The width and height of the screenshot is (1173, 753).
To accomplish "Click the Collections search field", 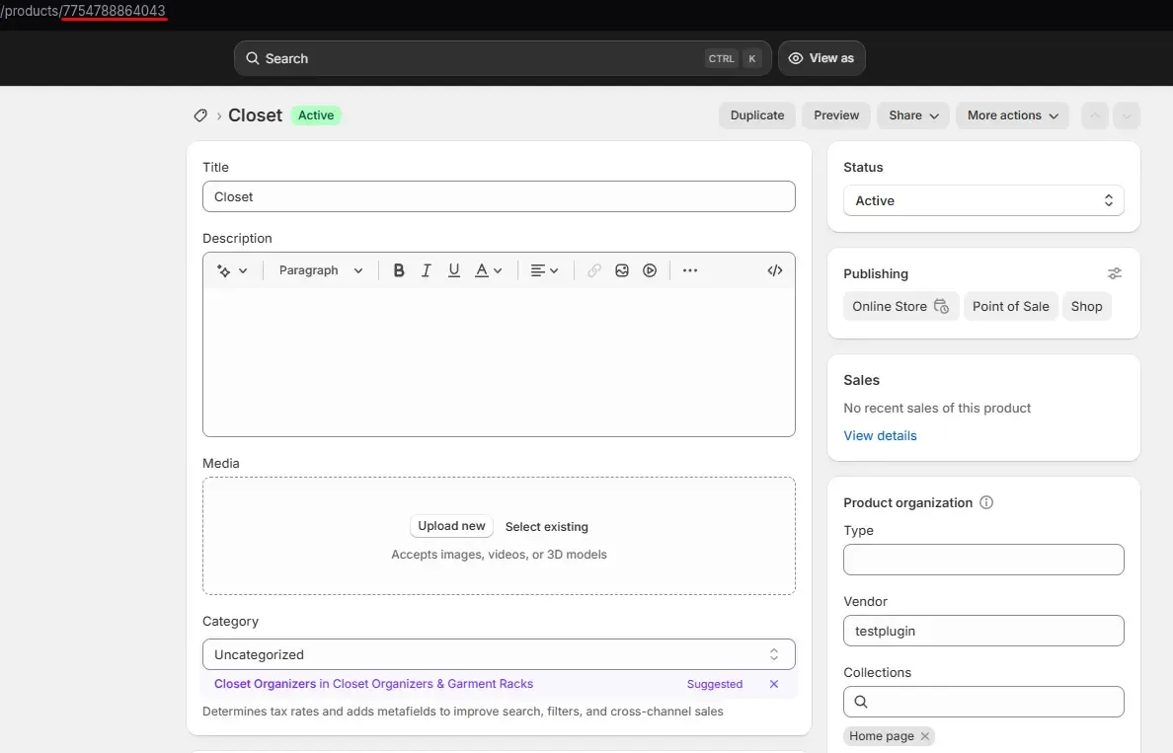I will click(983, 702).
